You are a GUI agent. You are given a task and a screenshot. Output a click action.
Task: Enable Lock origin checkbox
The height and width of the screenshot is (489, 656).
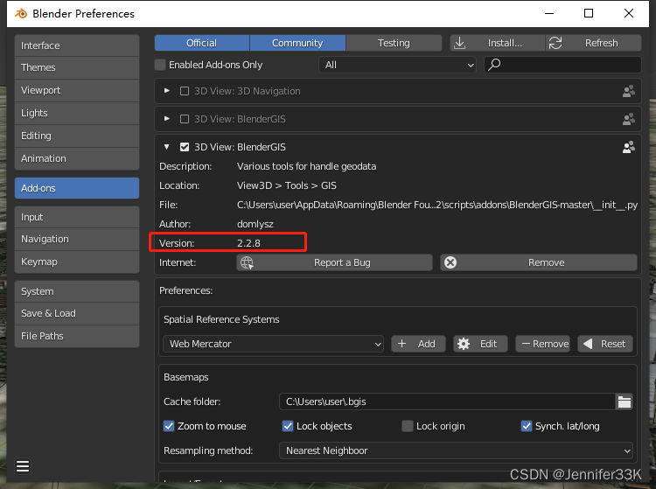(407, 426)
